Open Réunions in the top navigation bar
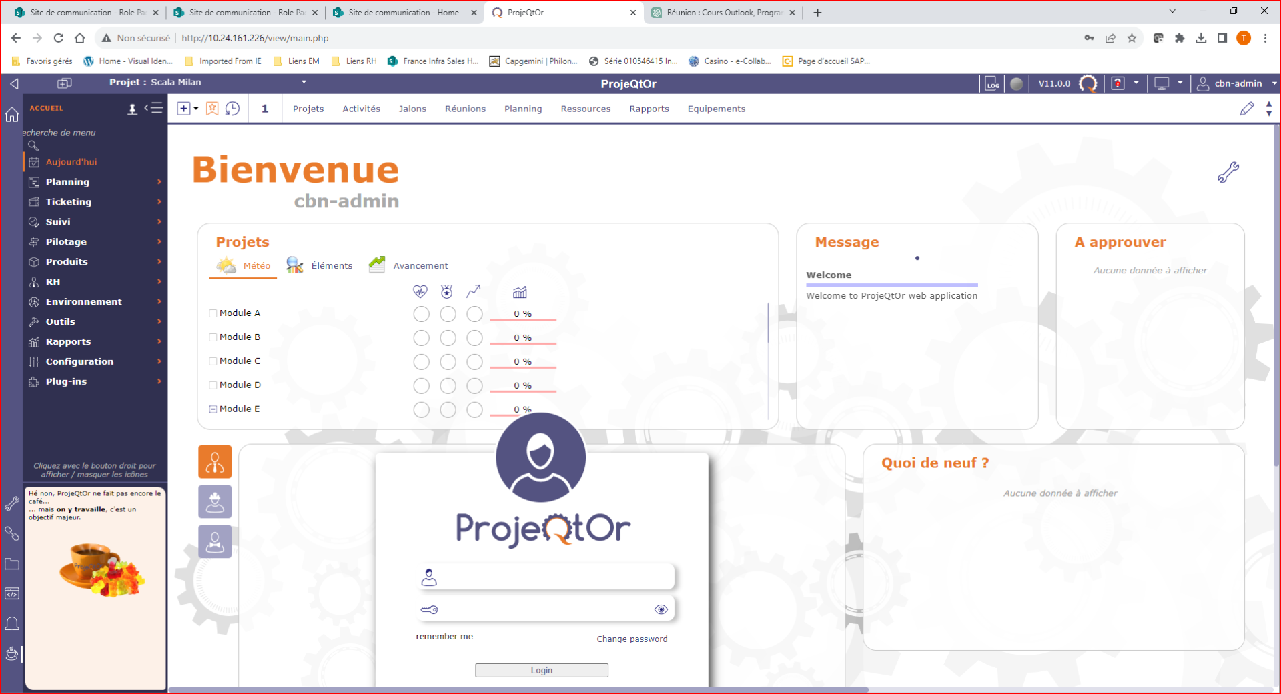1281x694 pixels. [x=465, y=109]
